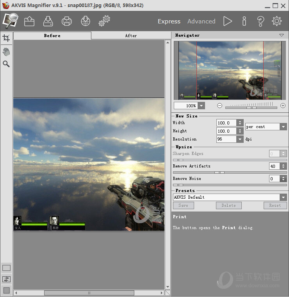Viewport: 289px width, 297px height.
Task: Click the vertical scrollbar down arrow
Action: click(168, 287)
